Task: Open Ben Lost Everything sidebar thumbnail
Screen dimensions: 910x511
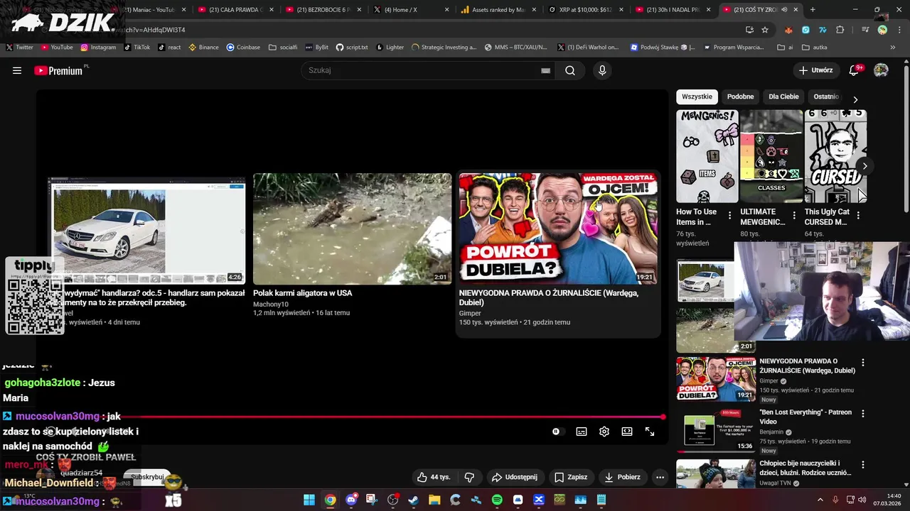Action: coord(716,431)
